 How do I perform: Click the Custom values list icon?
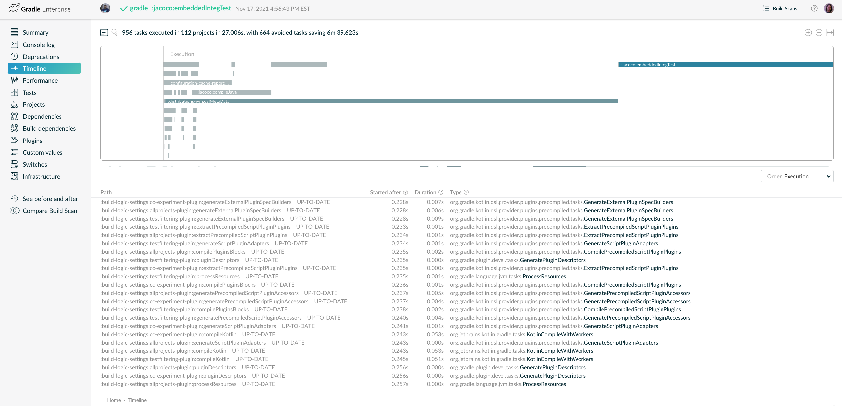tap(14, 152)
